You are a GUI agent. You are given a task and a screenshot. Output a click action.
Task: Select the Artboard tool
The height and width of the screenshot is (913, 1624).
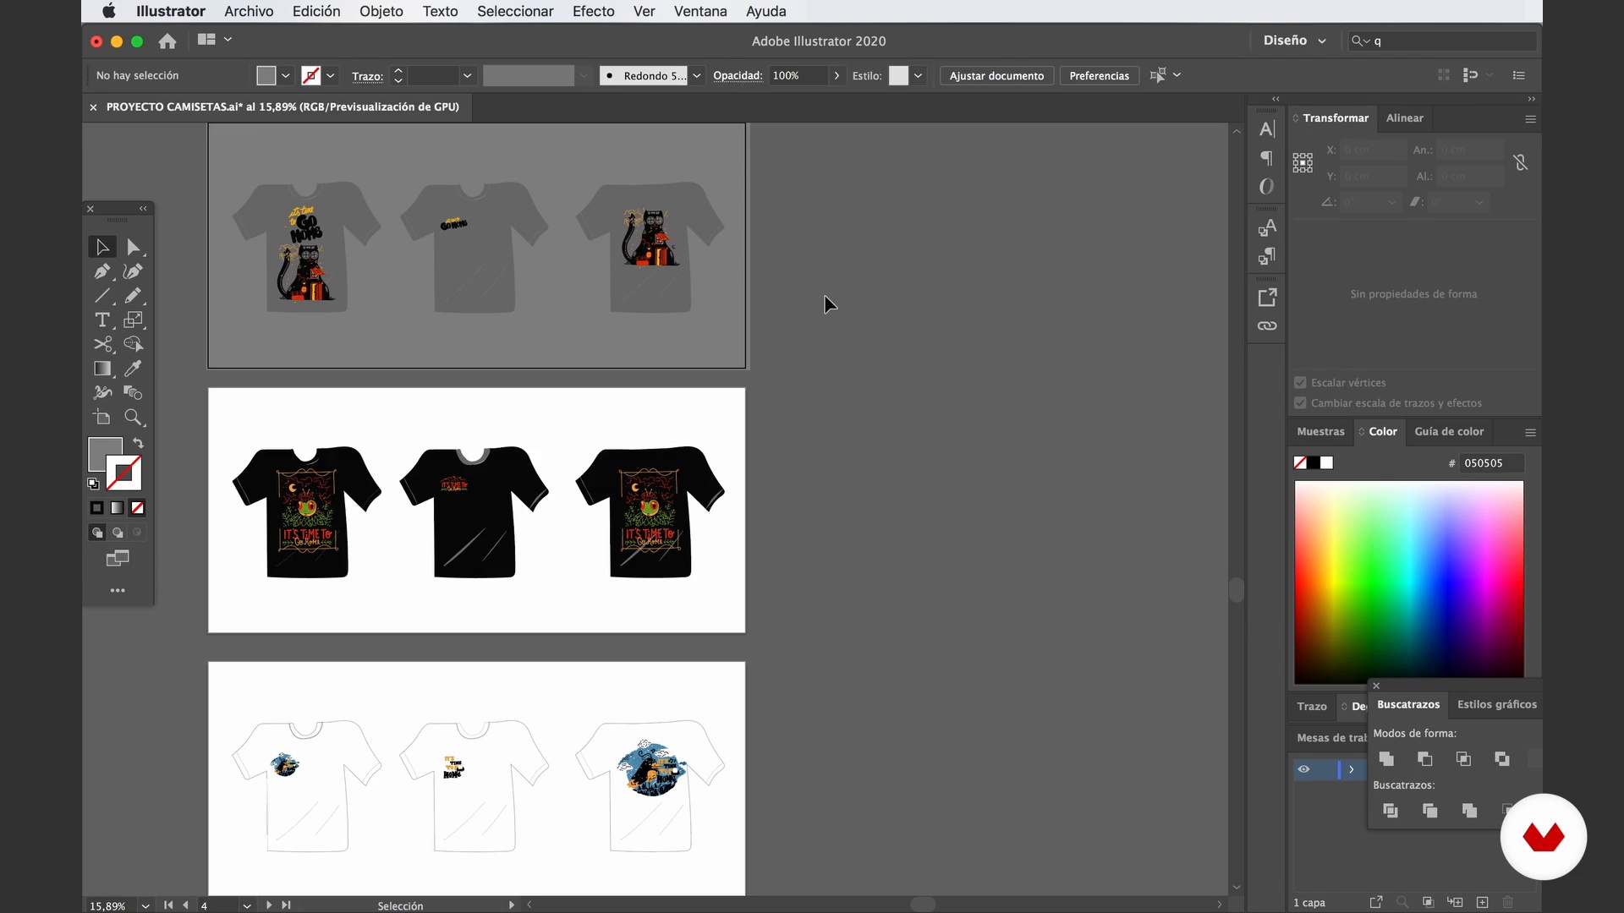point(102,417)
